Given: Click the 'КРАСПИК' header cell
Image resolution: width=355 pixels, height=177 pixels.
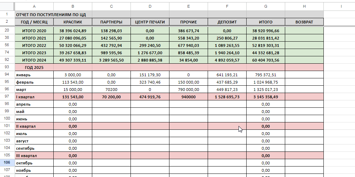Looking at the screenshot, I should tap(73, 22).
